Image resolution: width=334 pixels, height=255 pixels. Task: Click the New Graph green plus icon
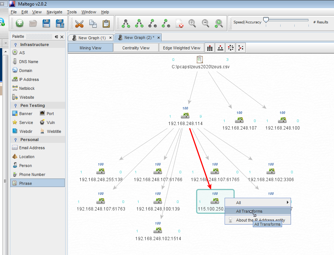point(20,23)
